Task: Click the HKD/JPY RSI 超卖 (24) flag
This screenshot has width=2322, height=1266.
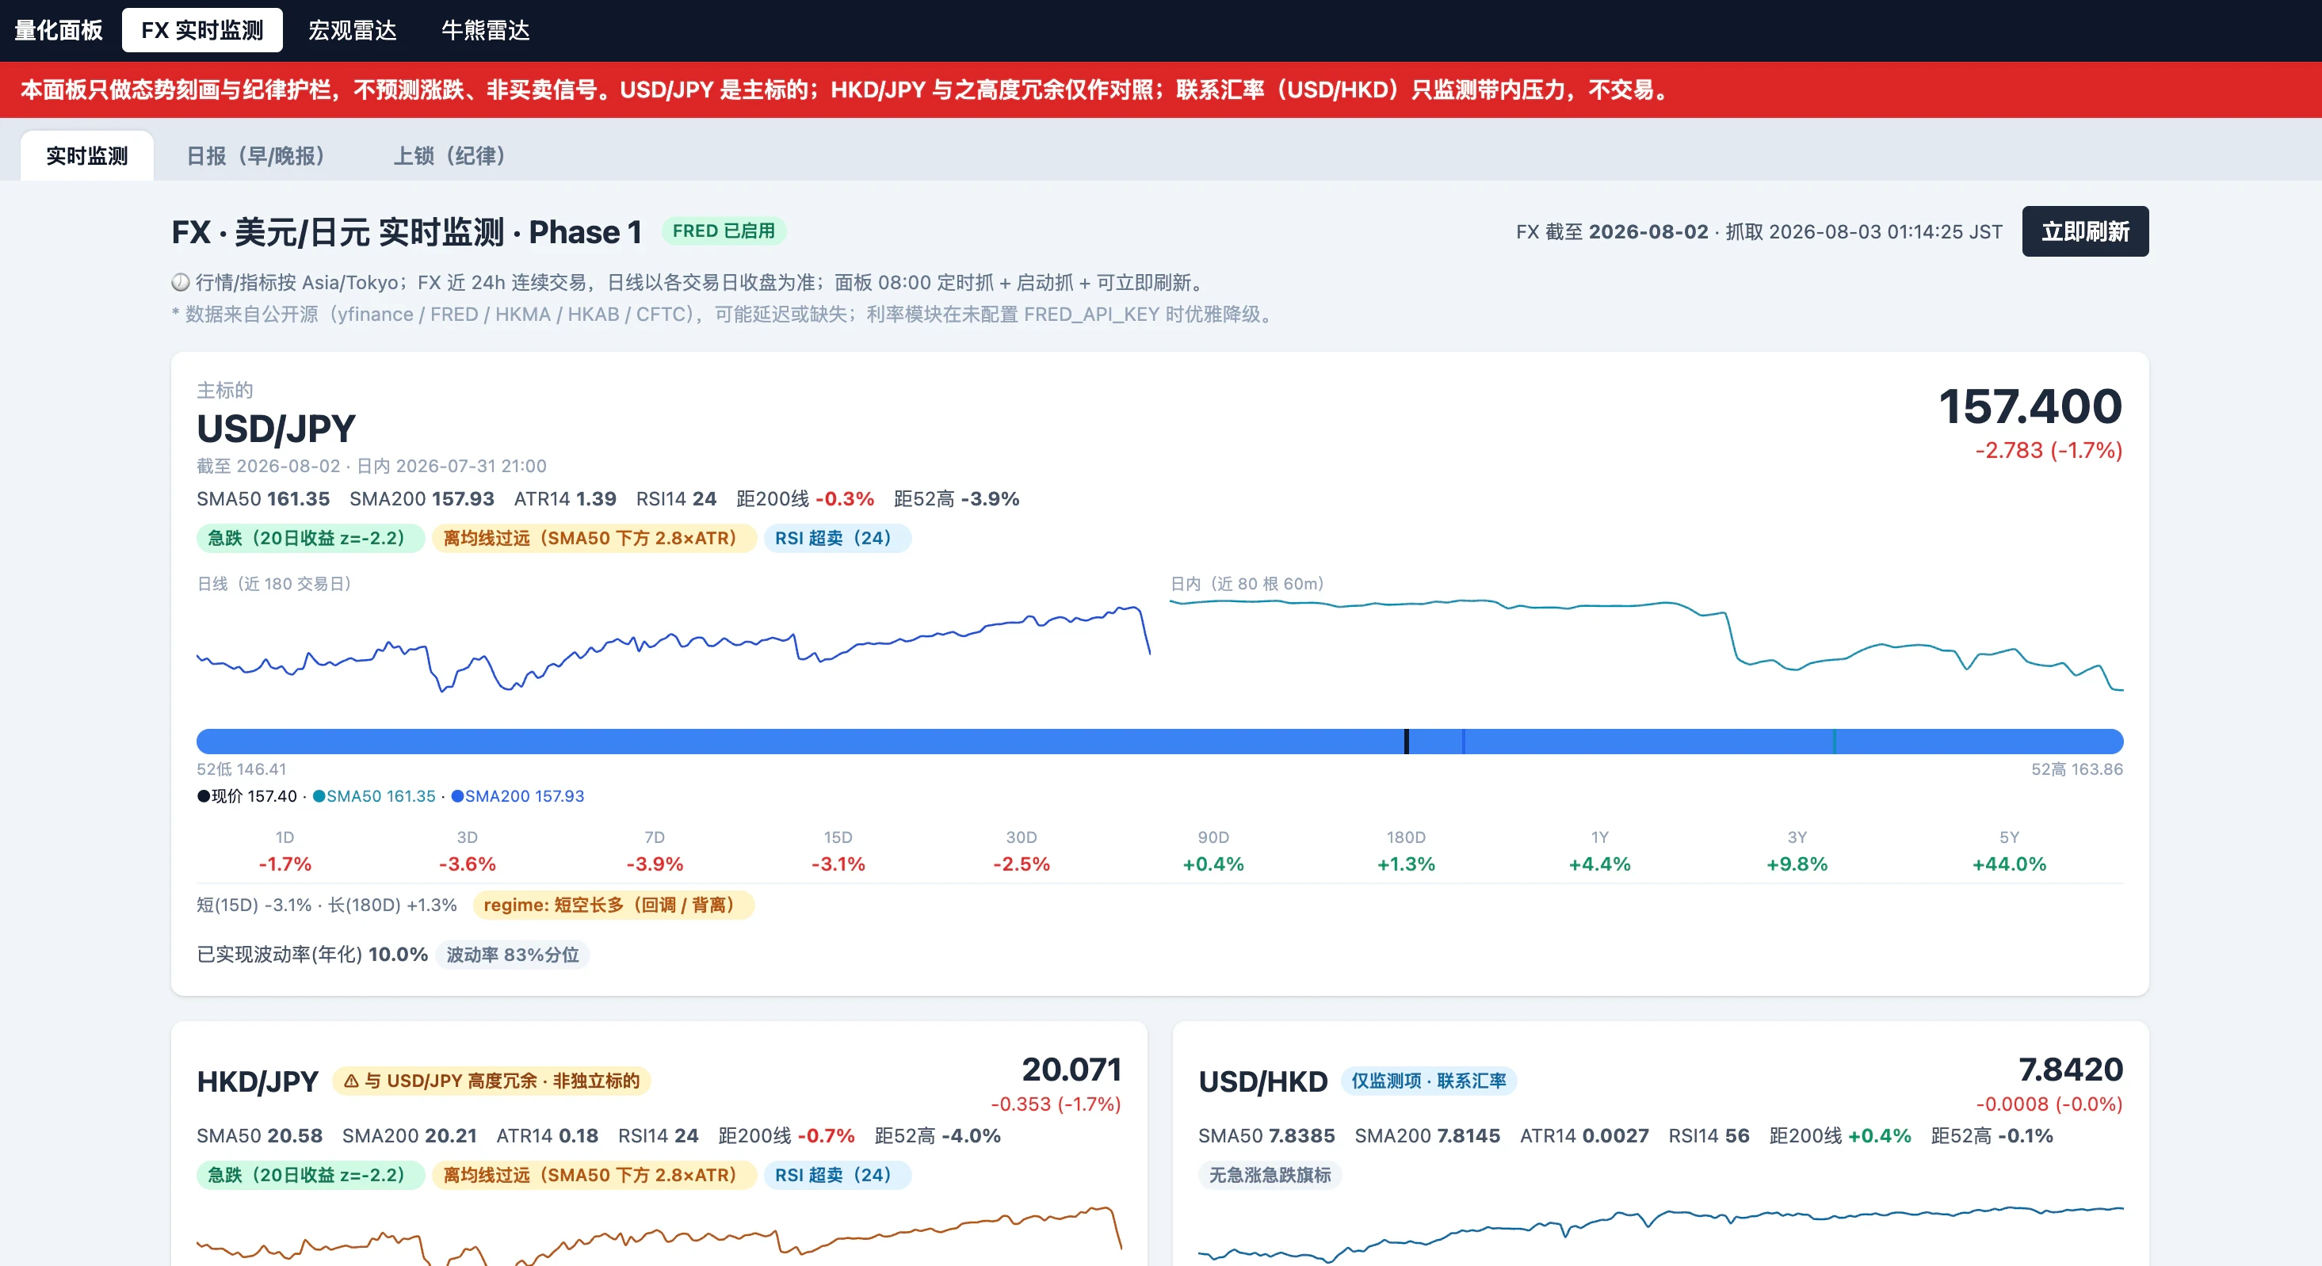Action: pyautogui.click(x=838, y=1175)
